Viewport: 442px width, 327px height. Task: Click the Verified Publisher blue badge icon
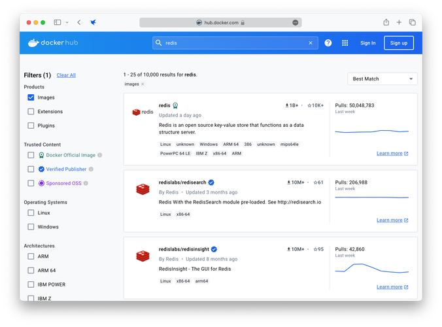click(41, 169)
